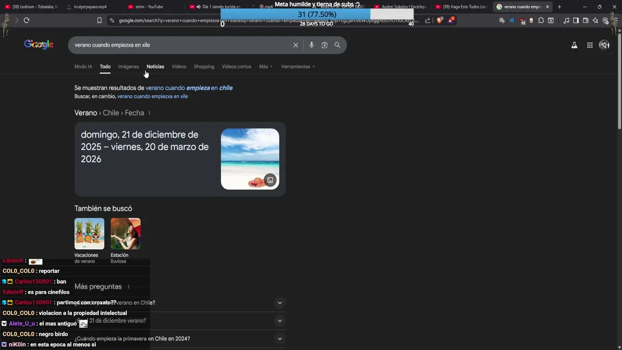Image resolution: width=622 pixels, height=350 pixels.
Task: Search by image with the Lens icon
Action: pyautogui.click(x=324, y=45)
